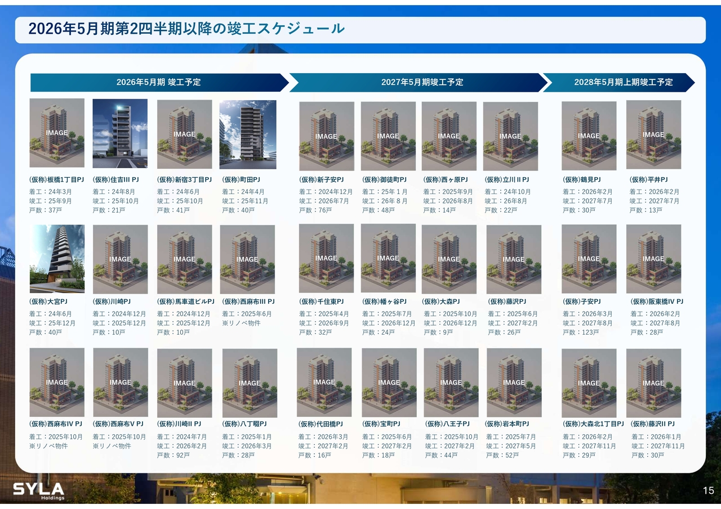Click page number 15
This screenshot has height=509, width=721.
(x=708, y=490)
